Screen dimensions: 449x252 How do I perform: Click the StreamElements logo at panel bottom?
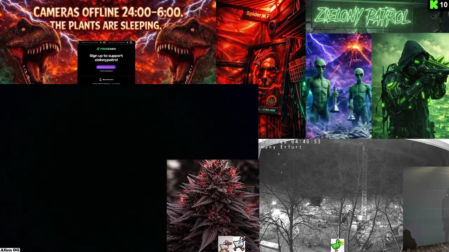[x=106, y=79]
